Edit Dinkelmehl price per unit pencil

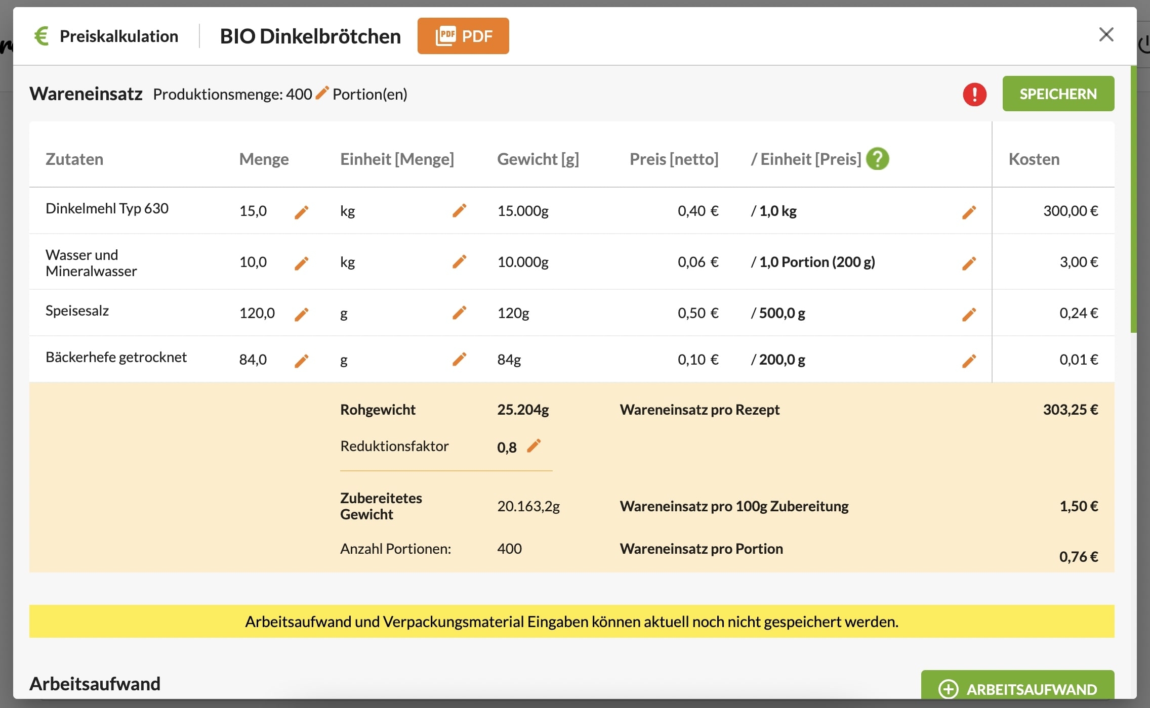(x=969, y=212)
